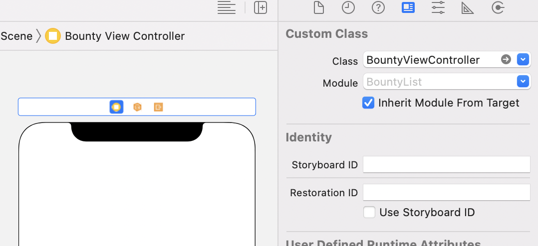Open the Module dropdown arrow

pyautogui.click(x=523, y=82)
